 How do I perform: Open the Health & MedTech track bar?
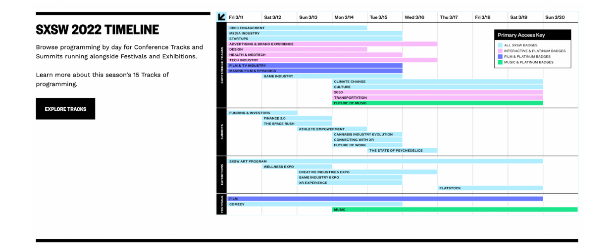point(315,55)
